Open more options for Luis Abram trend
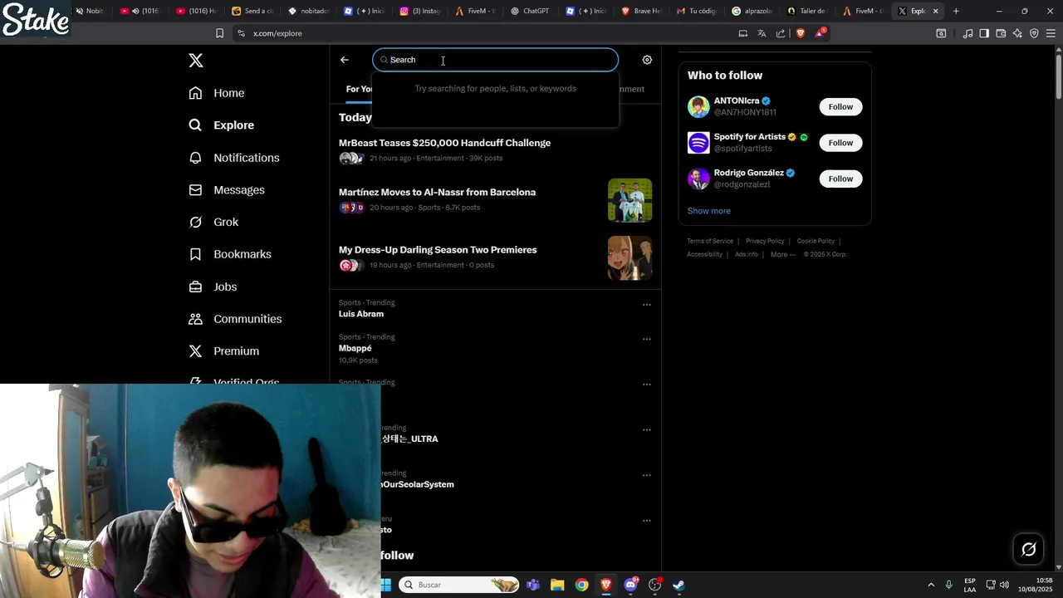 647,305
